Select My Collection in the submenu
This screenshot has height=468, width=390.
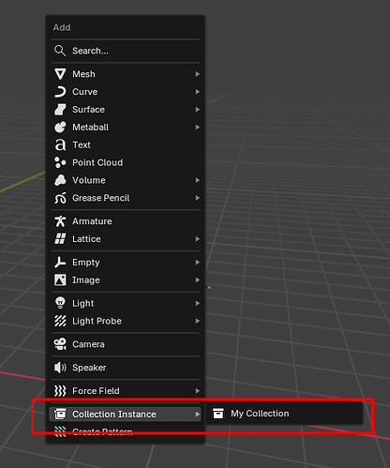click(284, 414)
